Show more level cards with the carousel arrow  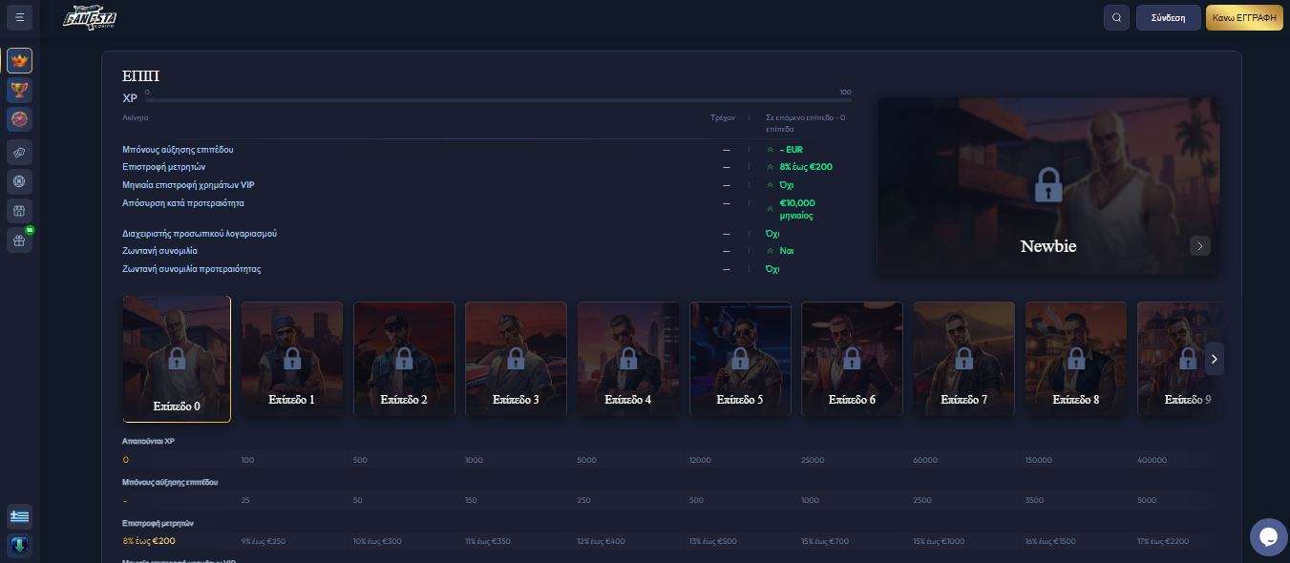coord(1214,359)
